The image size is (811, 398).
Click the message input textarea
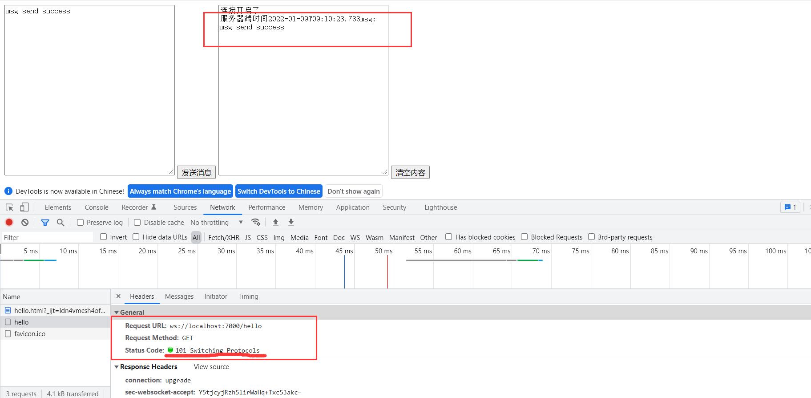click(89, 90)
